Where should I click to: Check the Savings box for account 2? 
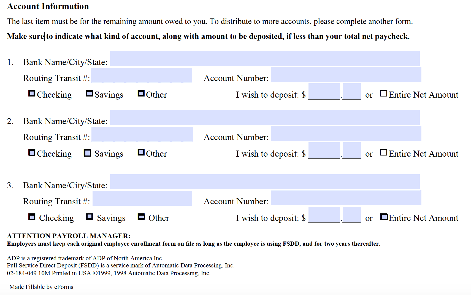[87, 152]
